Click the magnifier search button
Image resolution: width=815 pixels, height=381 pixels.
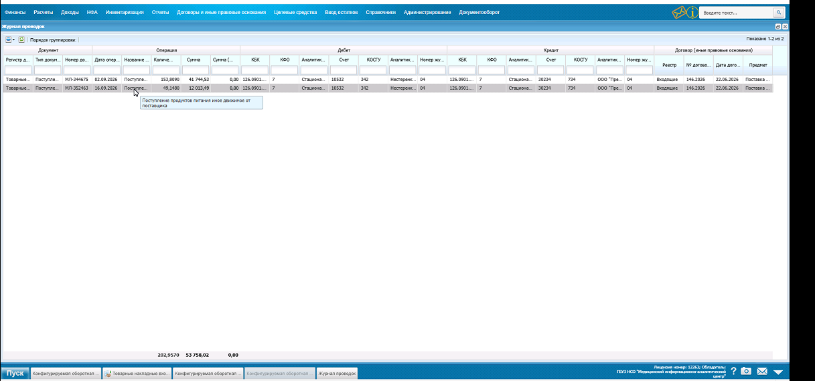[x=778, y=12]
